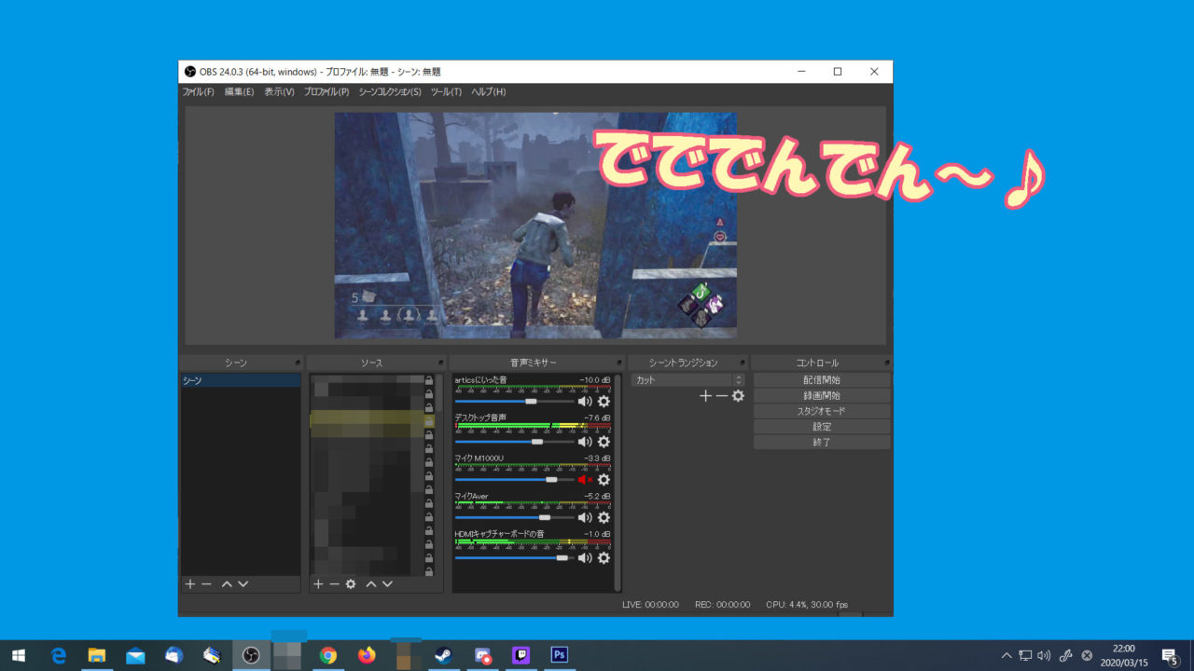Click the Audio Mixer vertical scrollbar
1194x671 pixels.
(617, 482)
